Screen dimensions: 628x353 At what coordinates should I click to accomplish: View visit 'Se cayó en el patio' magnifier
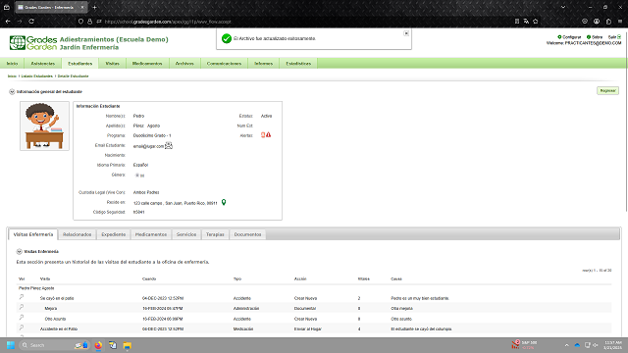pos(22,297)
